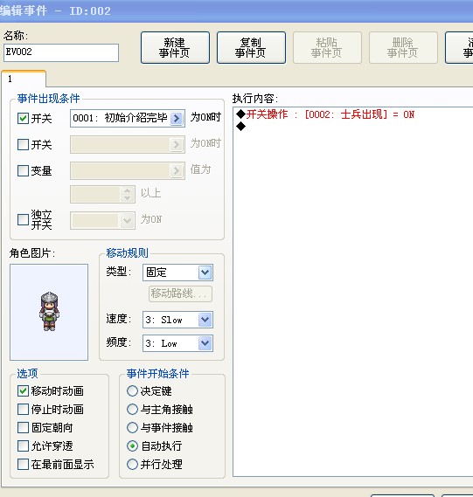The width and height of the screenshot is (473, 497).
Task: Click the 变量 picker arrow button
Action: (177, 171)
